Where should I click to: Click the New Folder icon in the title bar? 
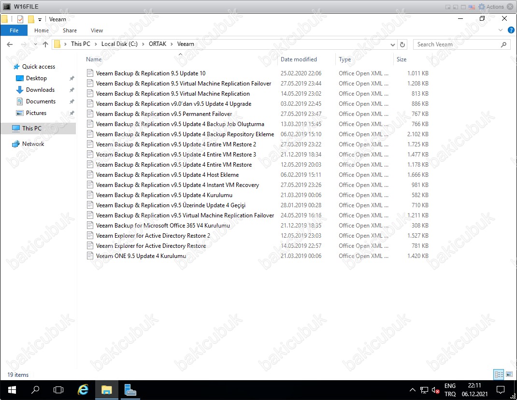(31, 19)
